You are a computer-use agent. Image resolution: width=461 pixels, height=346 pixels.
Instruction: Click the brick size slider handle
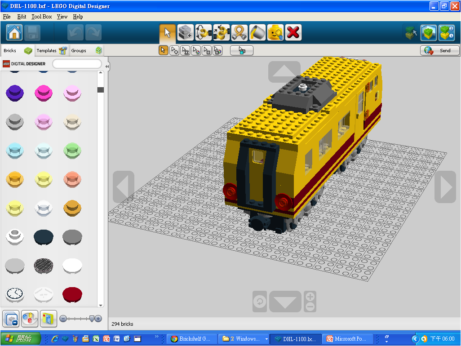[x=92, y=318]
